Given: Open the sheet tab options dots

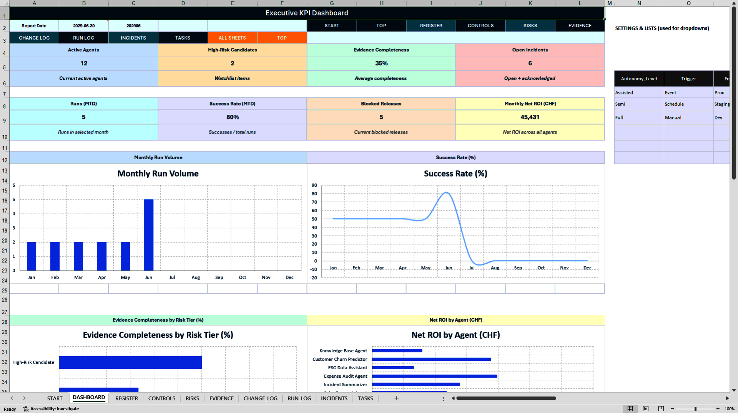Looking at the screenshot, I should tap(444, 398).
